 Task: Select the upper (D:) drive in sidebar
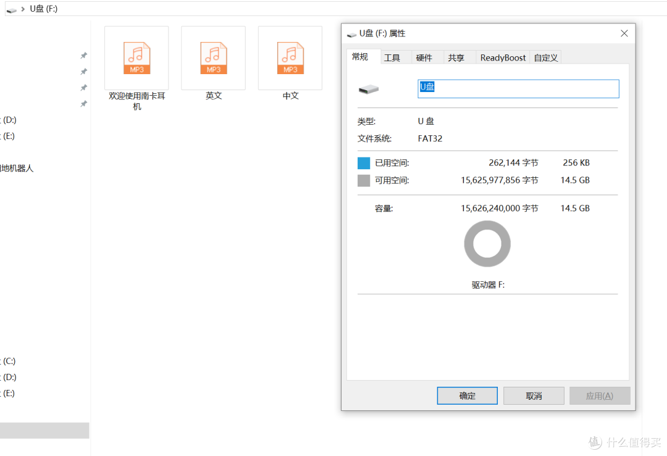tap(8, 120)
